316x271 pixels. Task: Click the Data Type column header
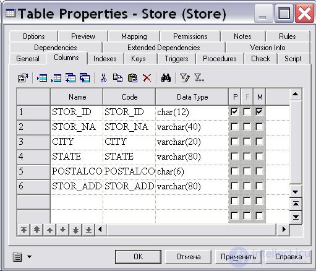click(x=192, y=97)
